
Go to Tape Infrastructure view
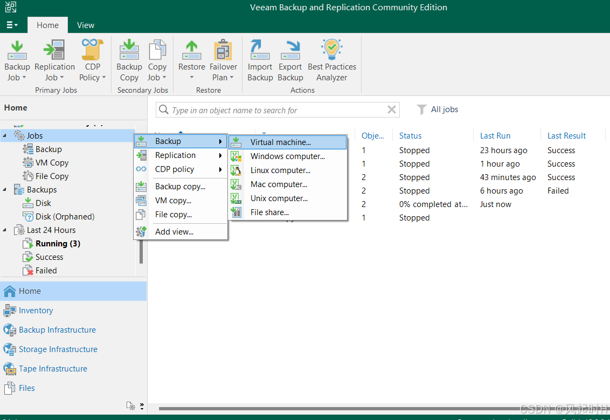53,369
